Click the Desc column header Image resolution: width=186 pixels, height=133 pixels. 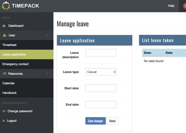click(147, 53)
